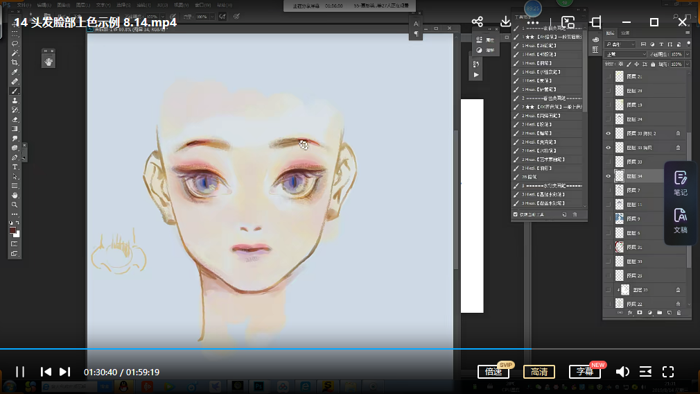This screenshot has height=394, width=700.
Task: Click the video progress bar
Action: (350, 348)
